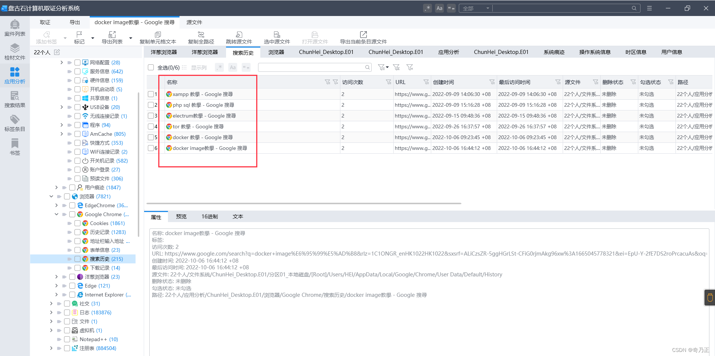Click the 复制单元格文本 toolbar icon
Screen dimensions: 715x356
click(x=158, y=34)
